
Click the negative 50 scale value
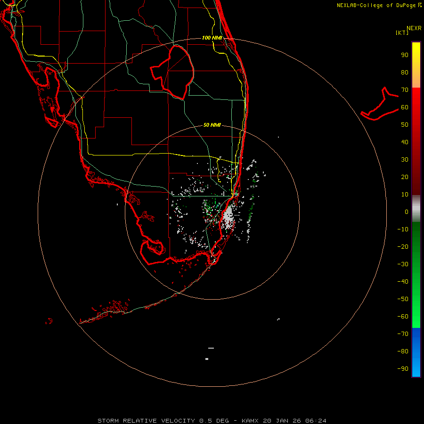[x=403, y=299]
